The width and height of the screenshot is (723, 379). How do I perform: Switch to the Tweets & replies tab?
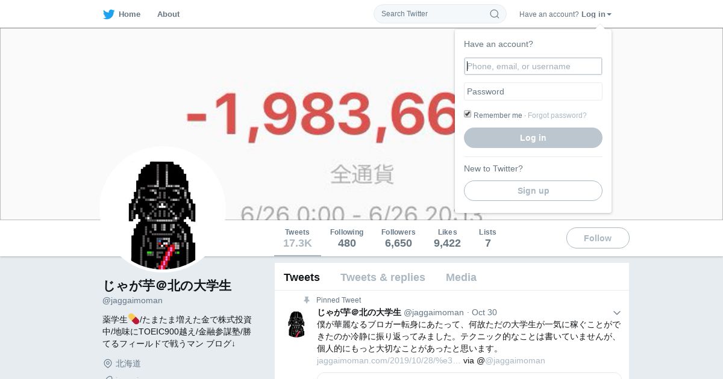[383, 277]
